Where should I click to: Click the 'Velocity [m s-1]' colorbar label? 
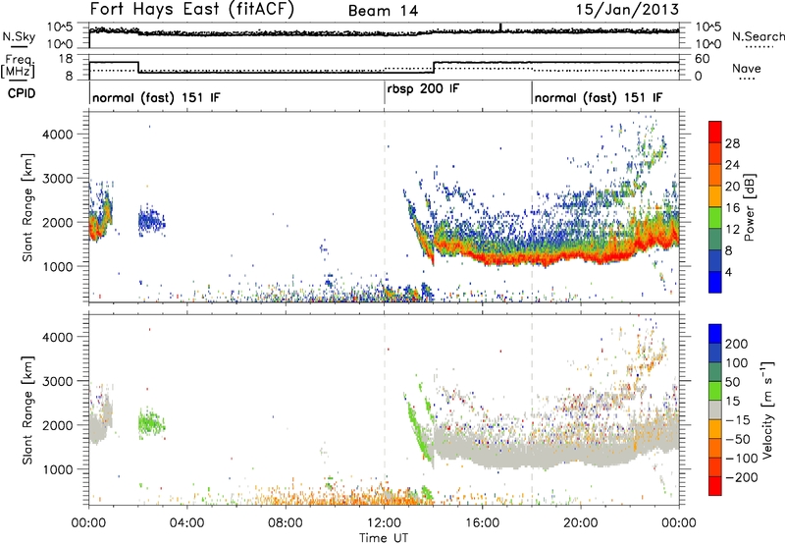coord(767,409)
